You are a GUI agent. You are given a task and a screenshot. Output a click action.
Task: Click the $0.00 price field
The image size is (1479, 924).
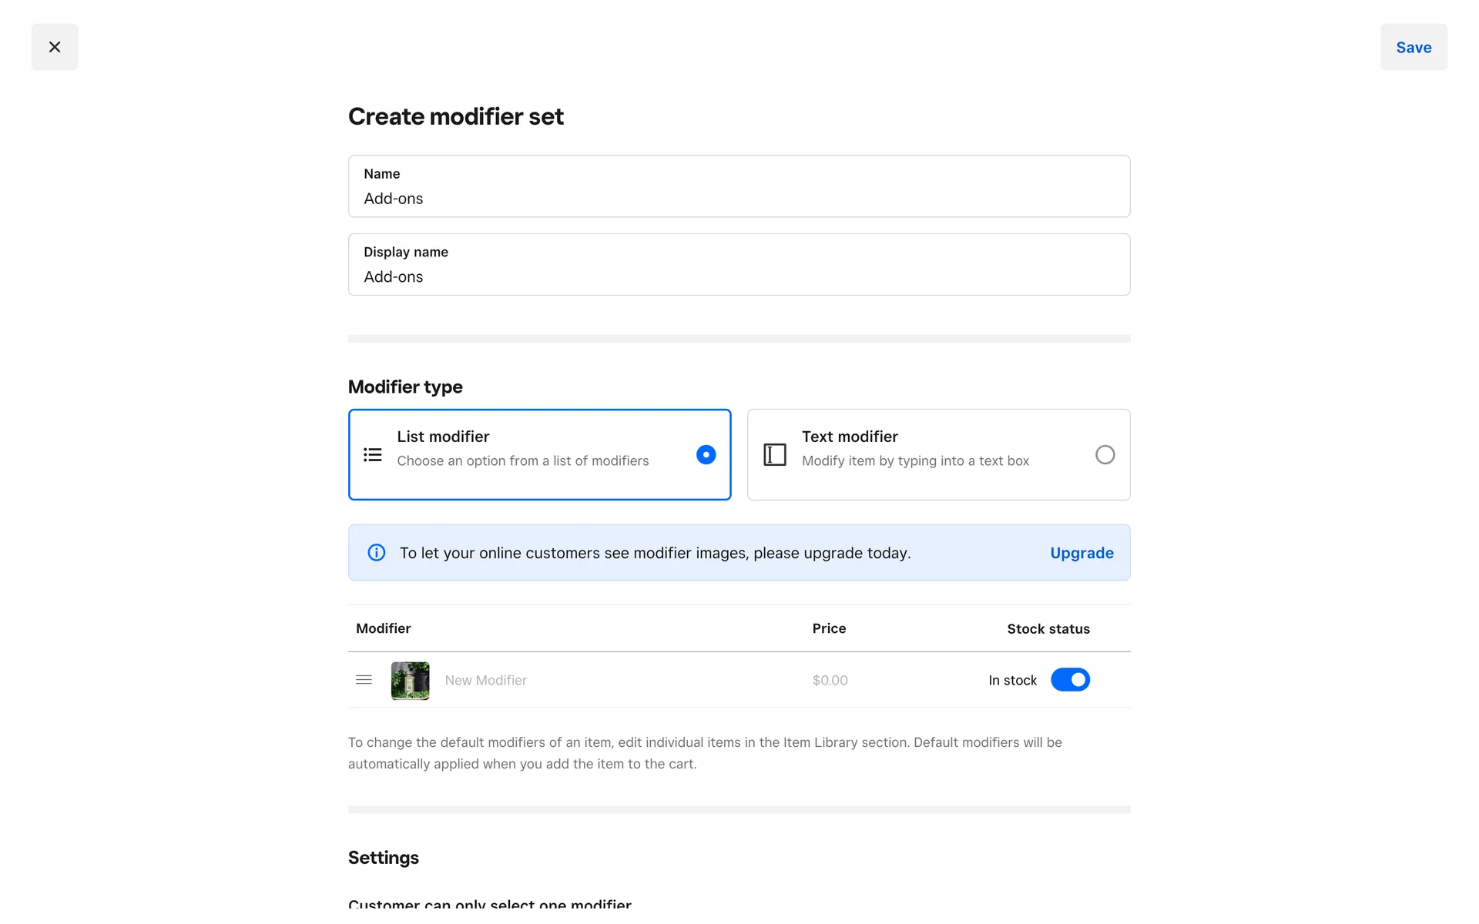click(x=830, y=681)
